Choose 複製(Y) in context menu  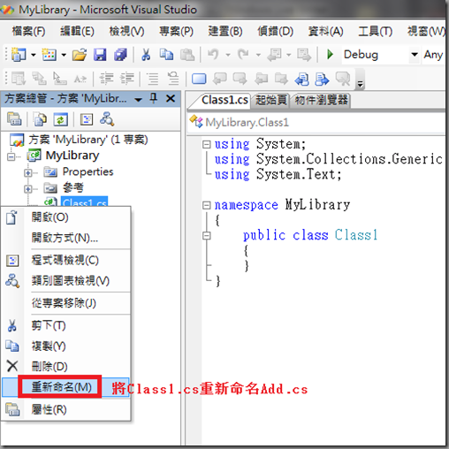tap(65, 346)
